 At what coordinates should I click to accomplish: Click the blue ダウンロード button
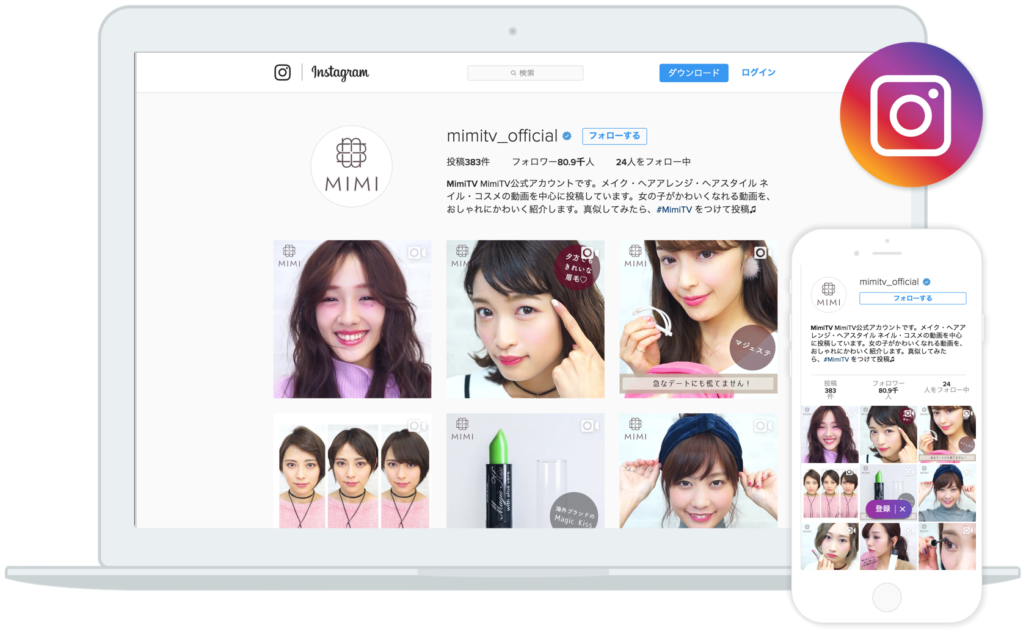(694, 73)
